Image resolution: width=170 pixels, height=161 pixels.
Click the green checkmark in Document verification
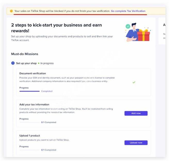click(x=134, y=82)
